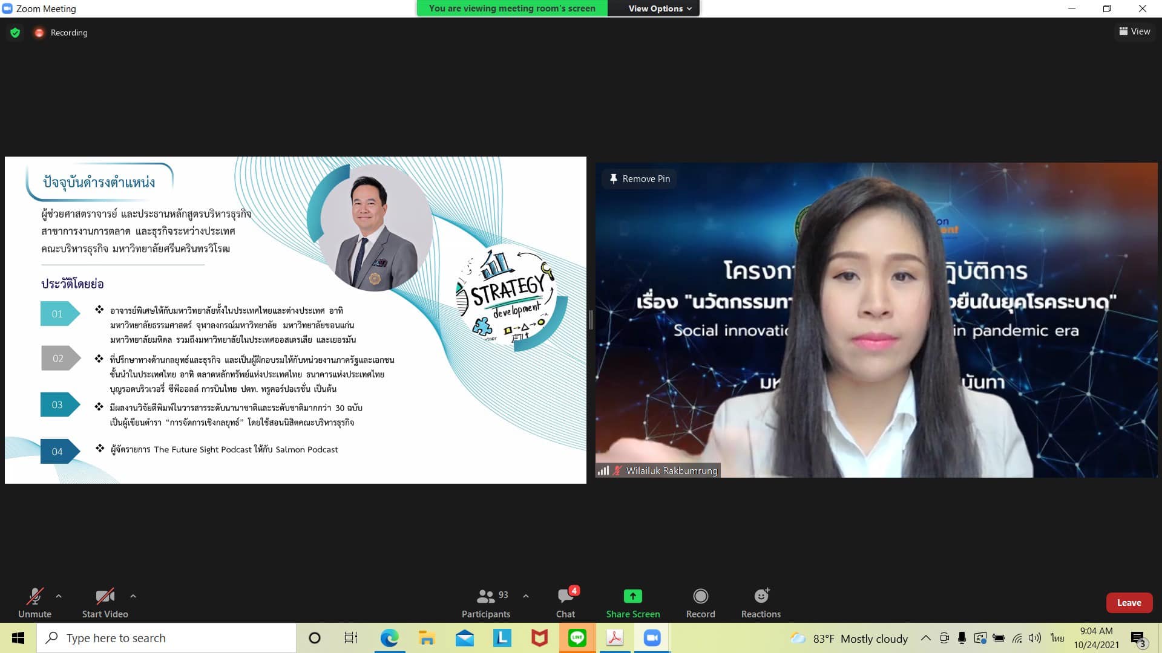The image size is (1162, 653).
Task: Open the Chat panel icon
Action: (x=565, y=597)
